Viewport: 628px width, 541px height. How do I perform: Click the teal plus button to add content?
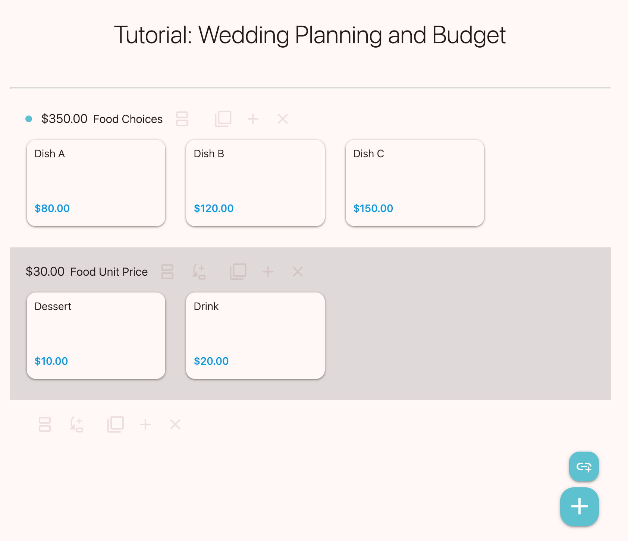click(579, 506)
